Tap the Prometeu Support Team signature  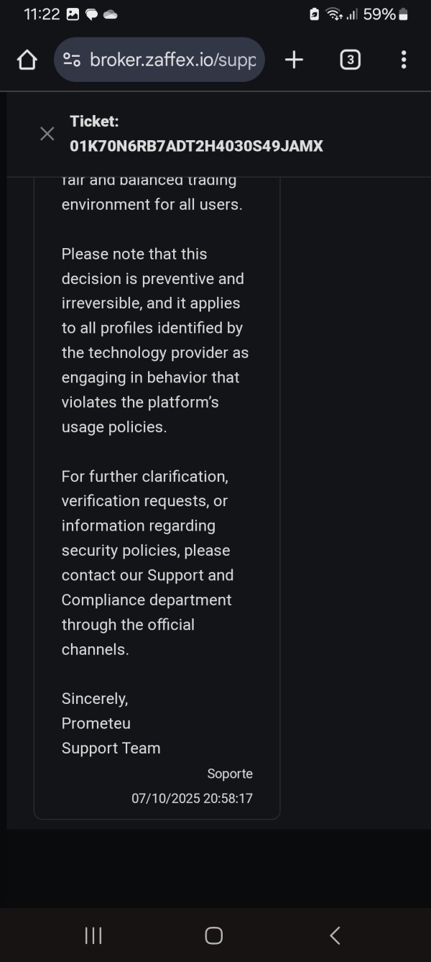tap(111, 736)
